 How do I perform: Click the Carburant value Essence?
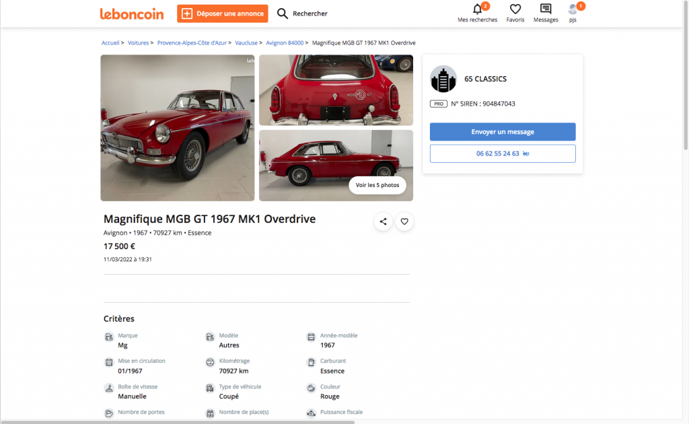[x=332, y=371]
